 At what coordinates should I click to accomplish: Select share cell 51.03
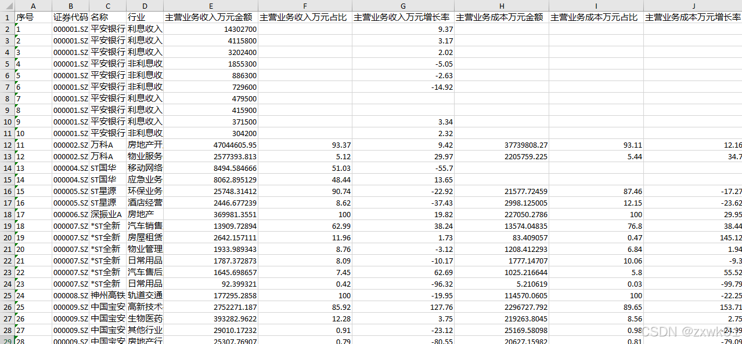point(305,168)
